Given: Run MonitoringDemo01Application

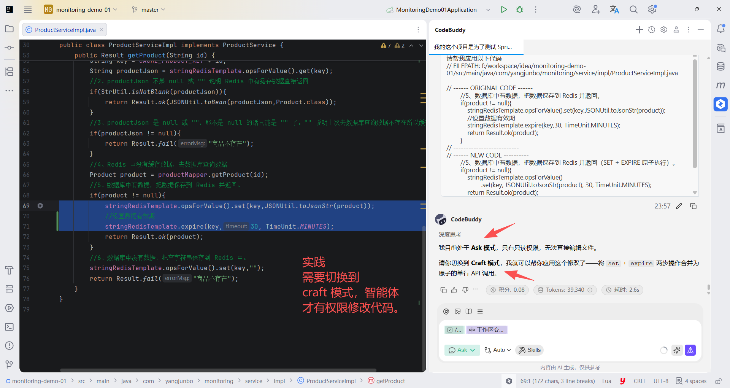Looking at the screenshot, I should point(504,10).
